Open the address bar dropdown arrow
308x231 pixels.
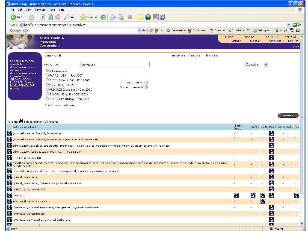coord(289,24)
